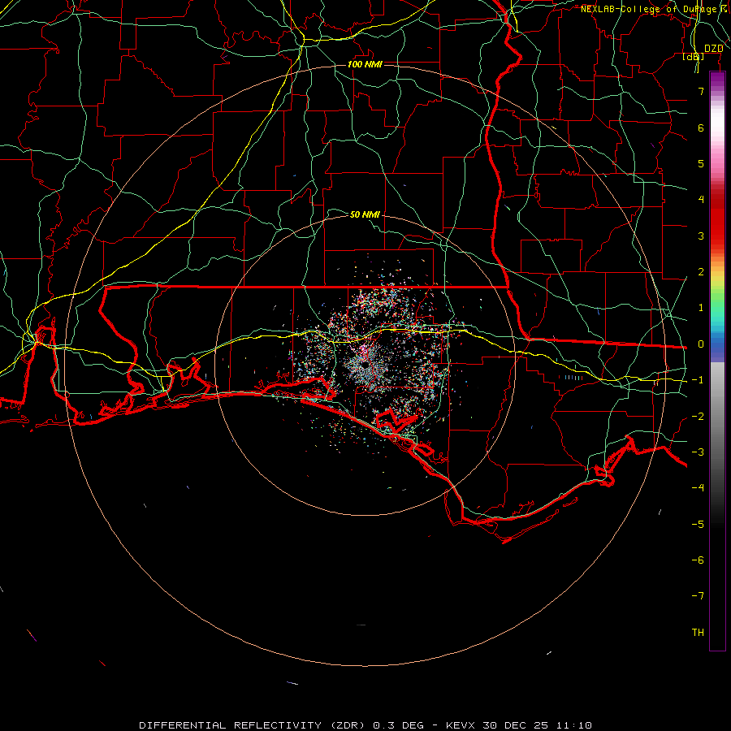
Task: Select the 6 dB tick label
Action: coord(701,128)
